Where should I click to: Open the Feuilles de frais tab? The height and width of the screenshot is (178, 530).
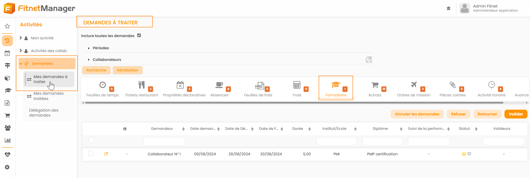coord(258,89)
